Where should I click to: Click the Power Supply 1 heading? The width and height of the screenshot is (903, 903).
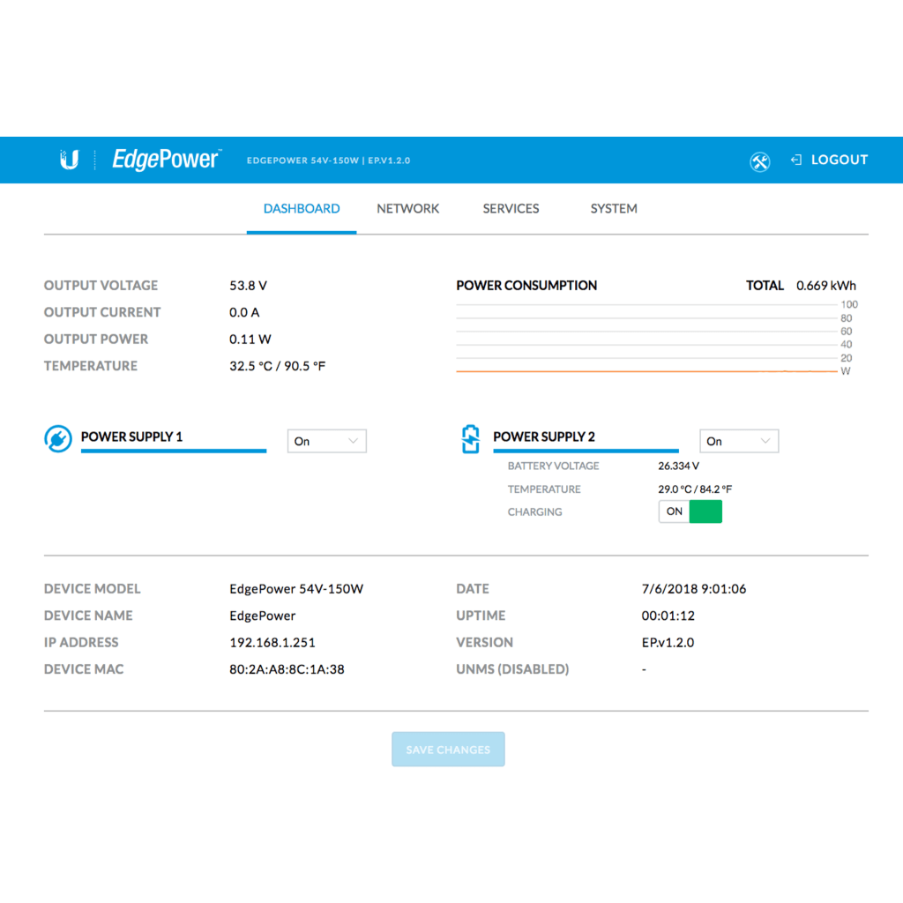(x=131, y=437)
